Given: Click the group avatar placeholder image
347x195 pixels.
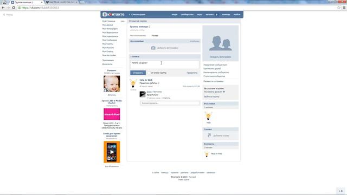Looking at the screenshot, I should [x=221, y=43].
